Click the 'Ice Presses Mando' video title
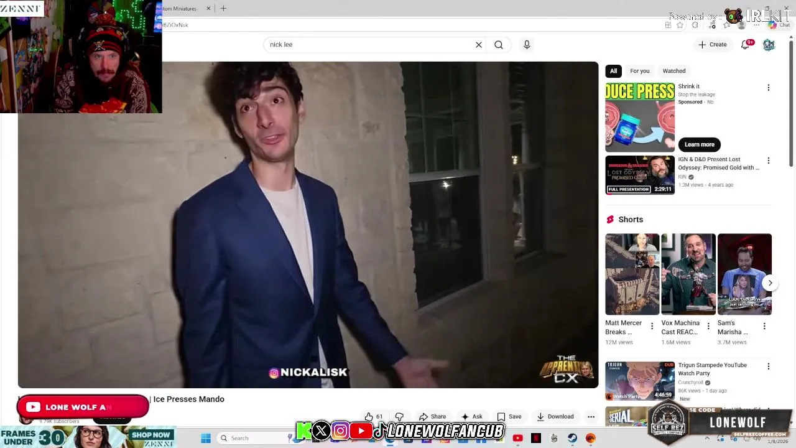796x448 pixels. tap(188, 399)
